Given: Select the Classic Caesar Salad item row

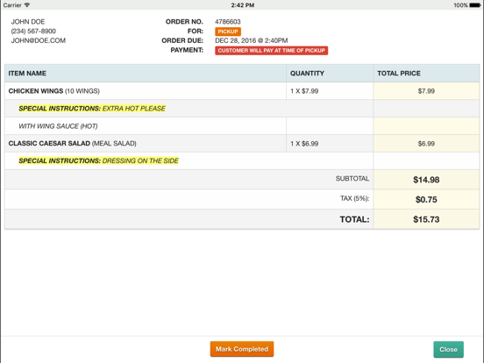Looking at the screenshot, I should click(x=242, y=143).
